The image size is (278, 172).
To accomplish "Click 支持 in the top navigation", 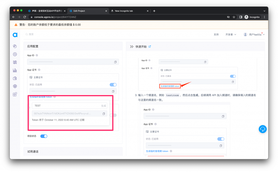I will [x=216, y=35].
